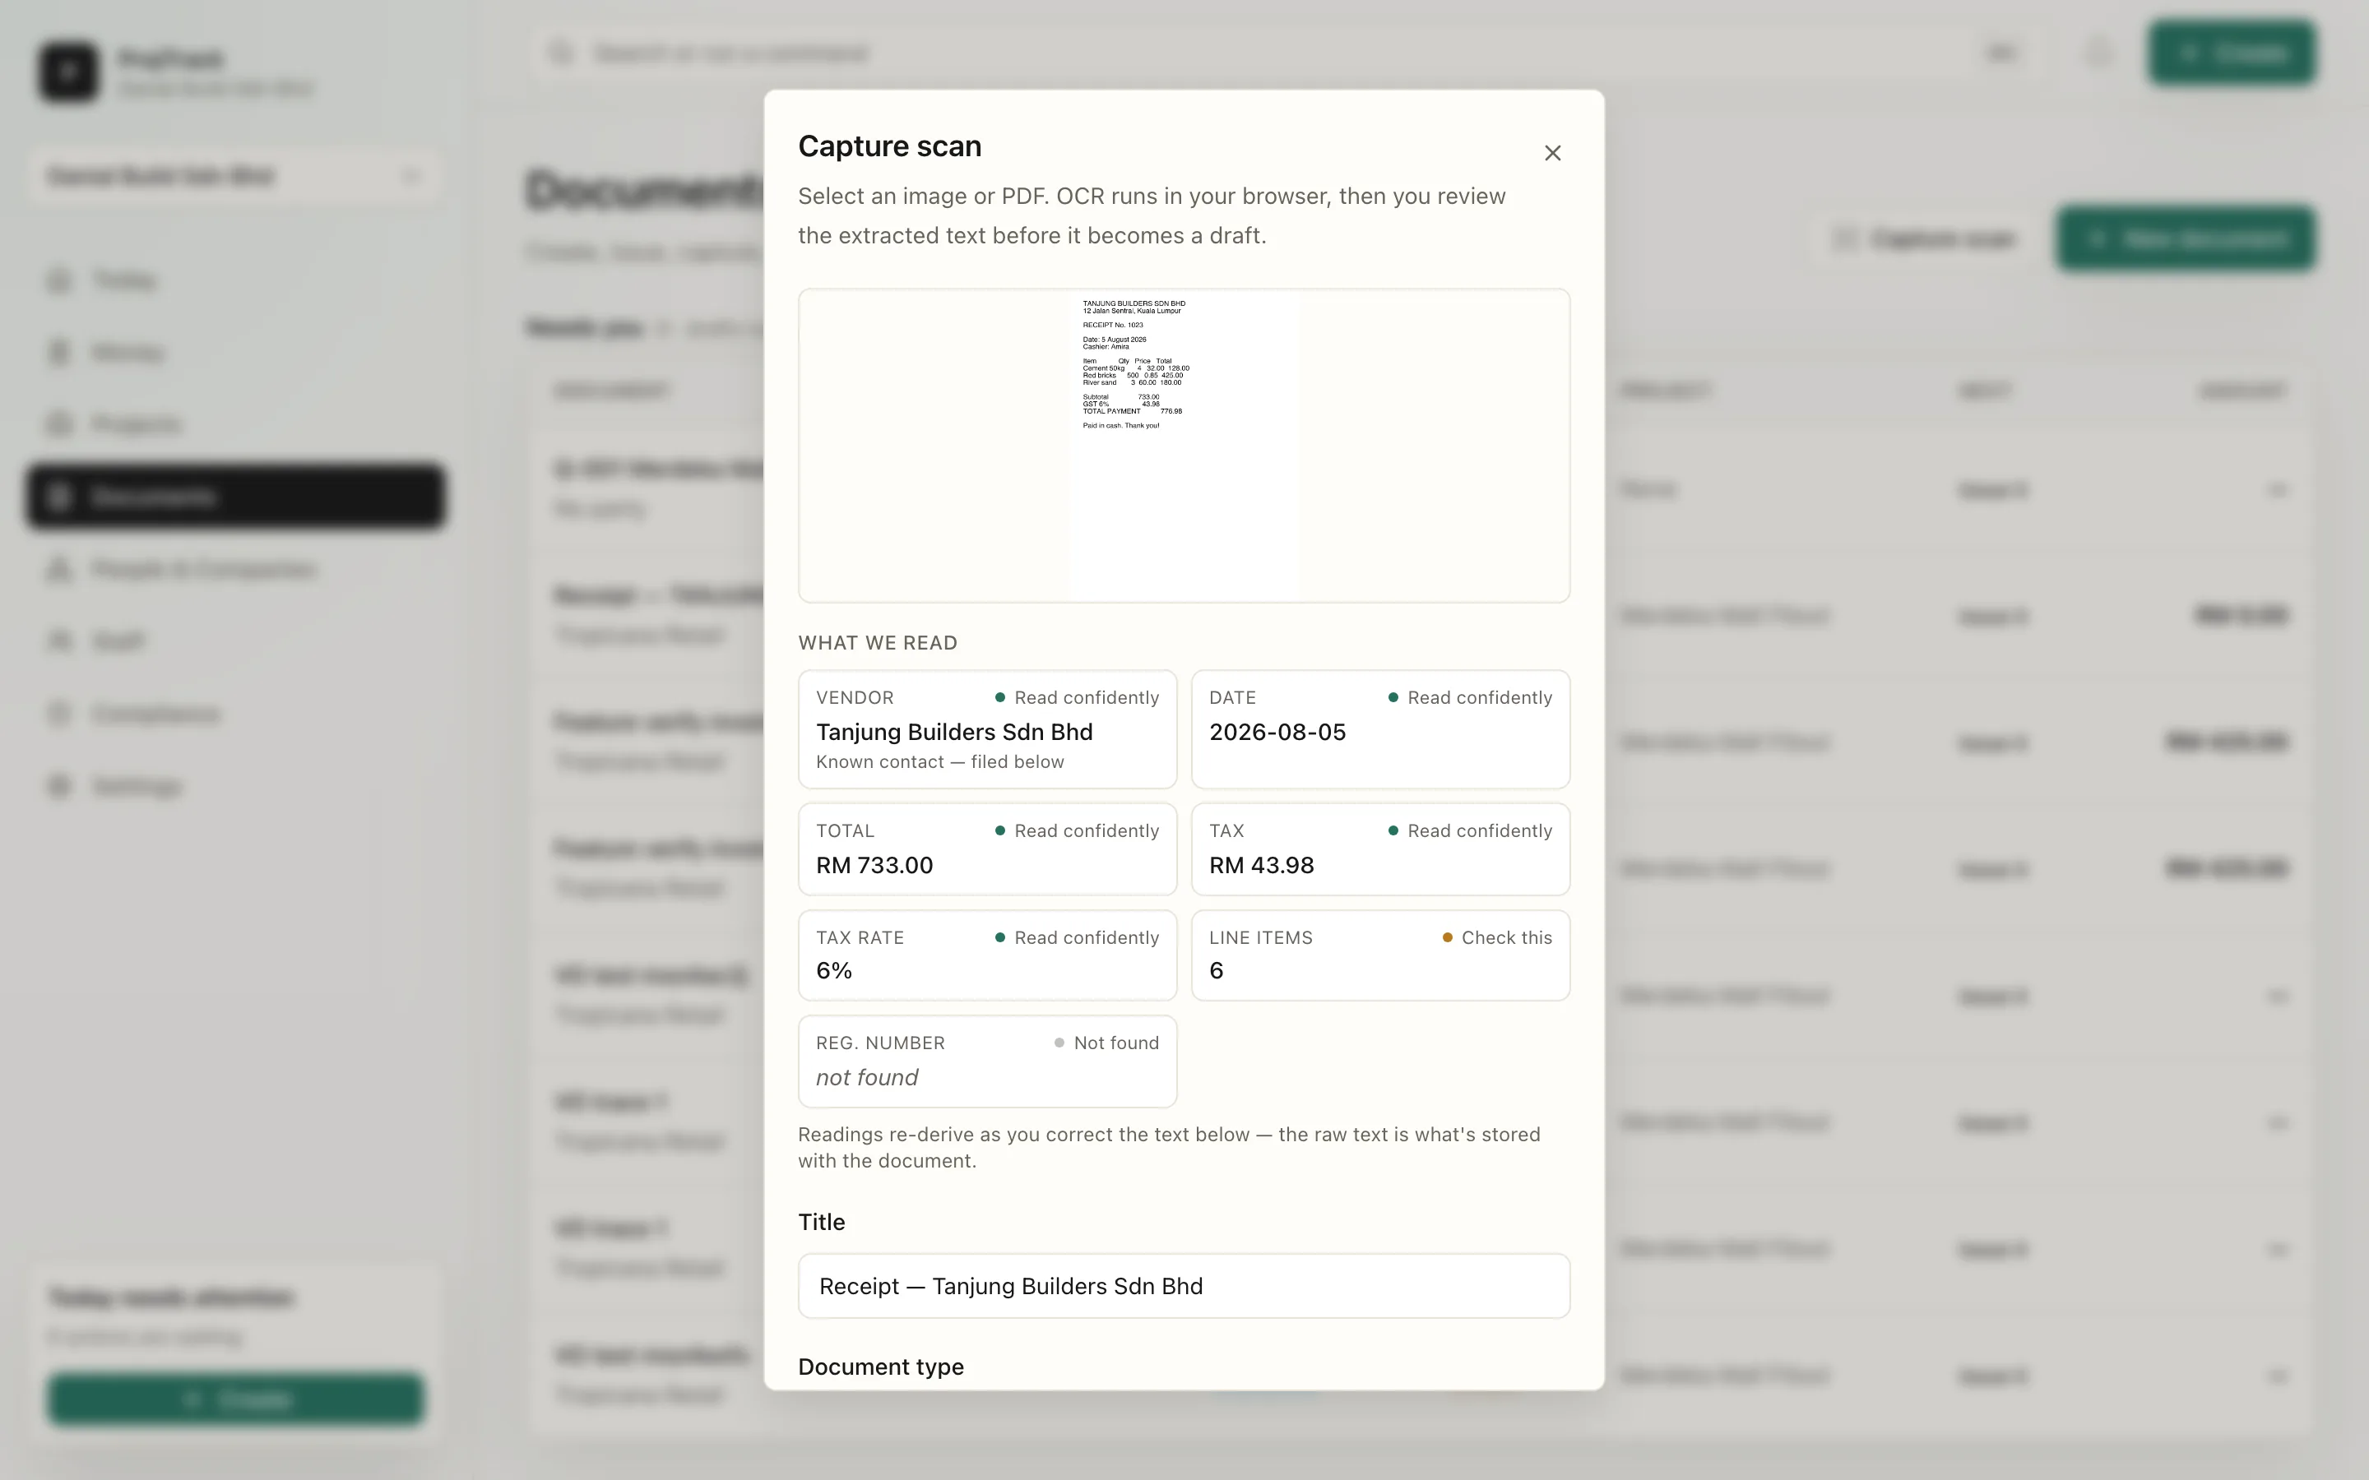Open Staff in the background sidebar
The height and width of the screenshot is (1480, 2369).
[x=235, y=641]
